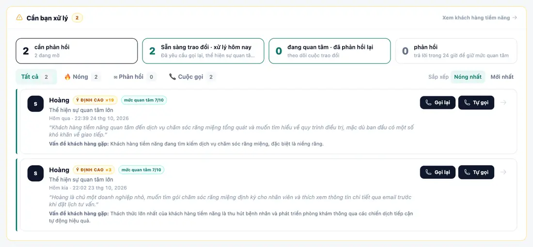Open details arrow of the ×3 lead card
The image size is (533, 247).
tap(503, 172)
